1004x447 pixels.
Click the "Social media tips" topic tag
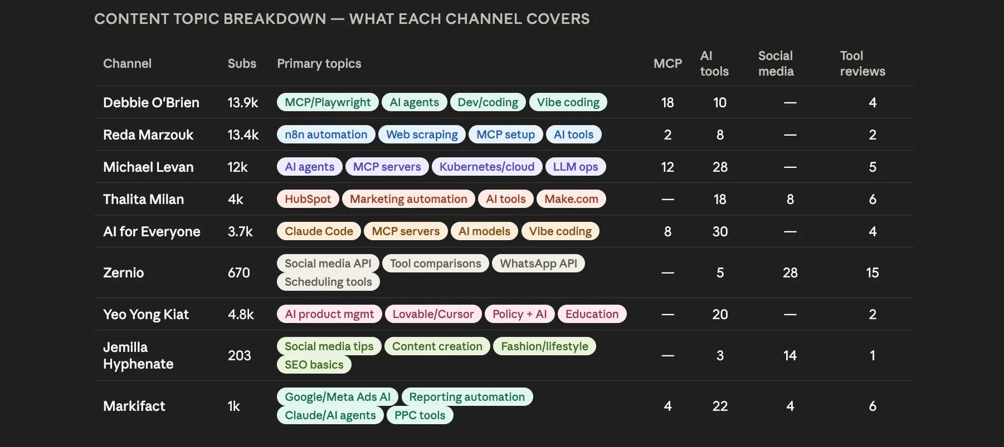(x=329, y=346)
